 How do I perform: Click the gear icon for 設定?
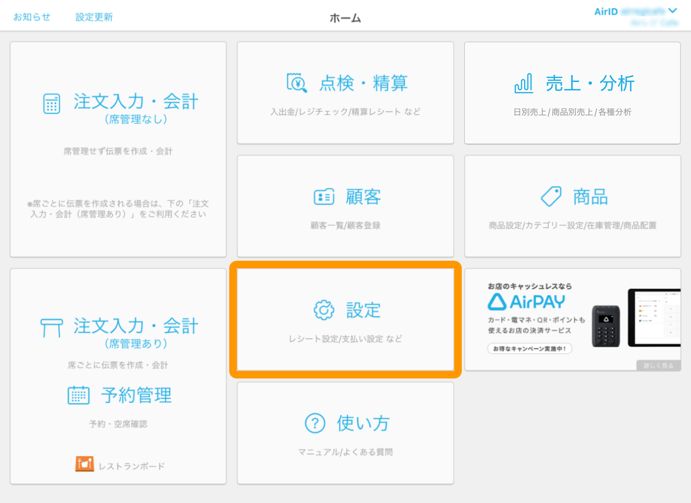click(x=324, y=310)
